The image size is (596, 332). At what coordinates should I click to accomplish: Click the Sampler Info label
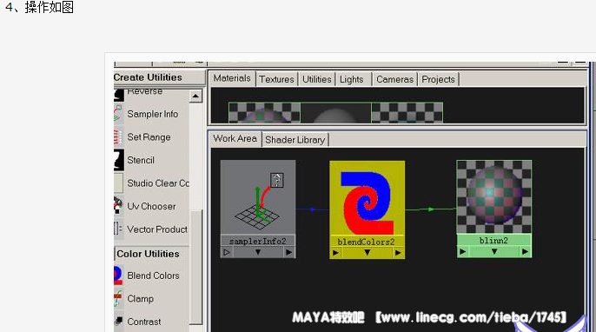152,114
